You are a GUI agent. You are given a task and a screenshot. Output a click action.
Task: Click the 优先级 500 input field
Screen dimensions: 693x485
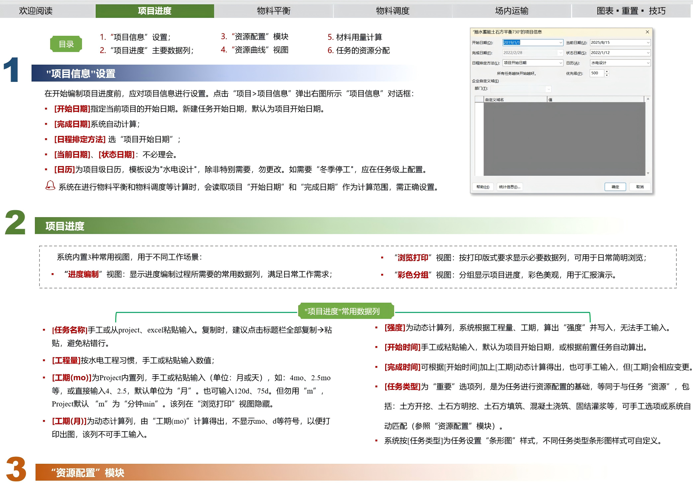597,73
